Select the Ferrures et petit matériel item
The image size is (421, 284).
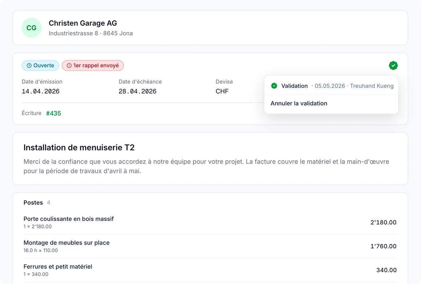pyautogui.click(x=58, y=267)
